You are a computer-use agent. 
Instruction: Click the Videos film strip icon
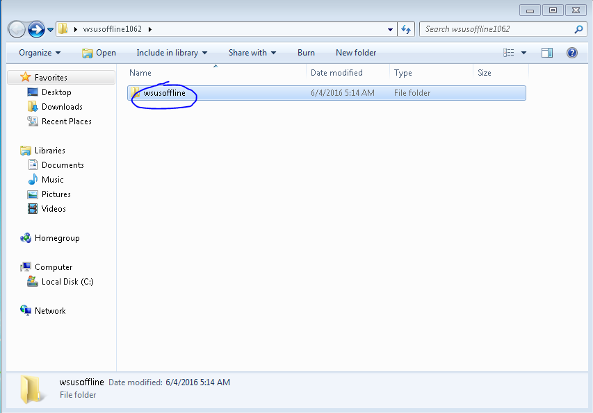[33, 209]
